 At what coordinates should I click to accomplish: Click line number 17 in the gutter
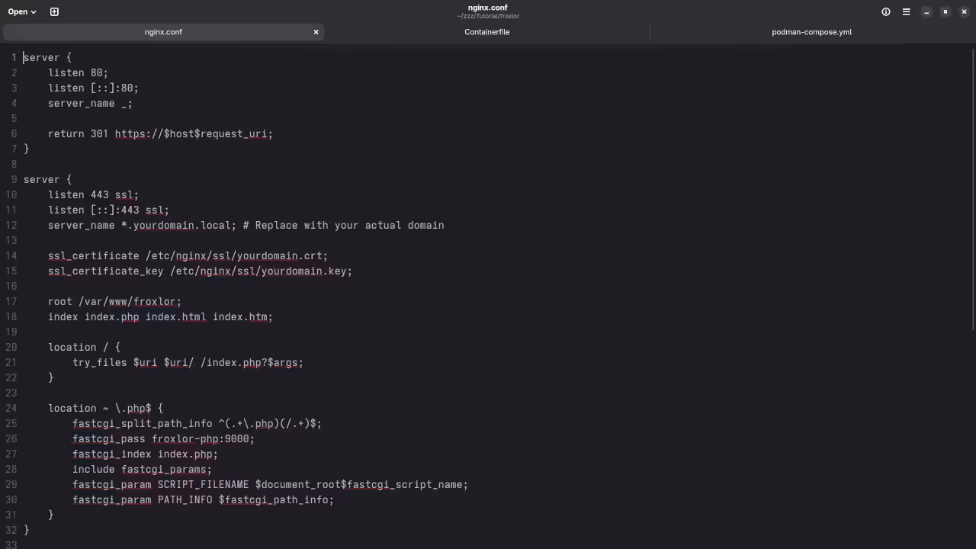point(11,302)
